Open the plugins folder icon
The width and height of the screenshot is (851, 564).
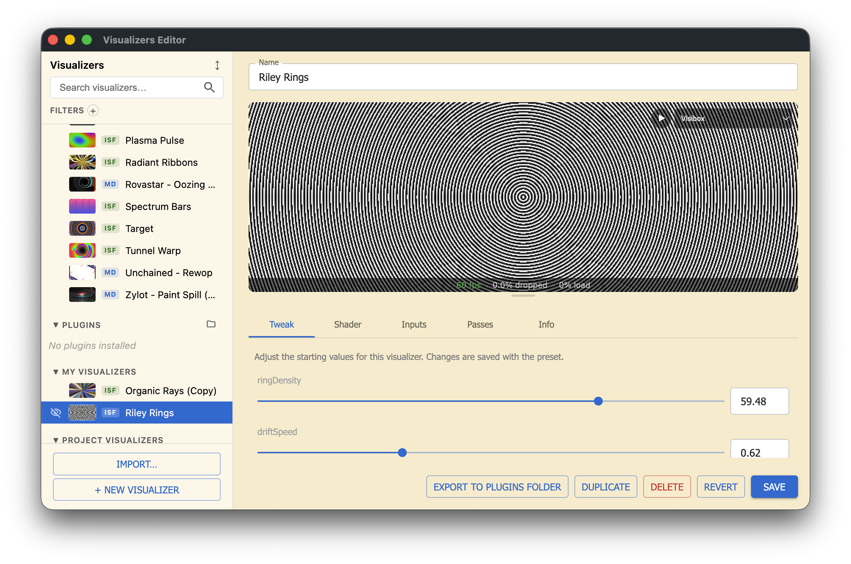211,324
